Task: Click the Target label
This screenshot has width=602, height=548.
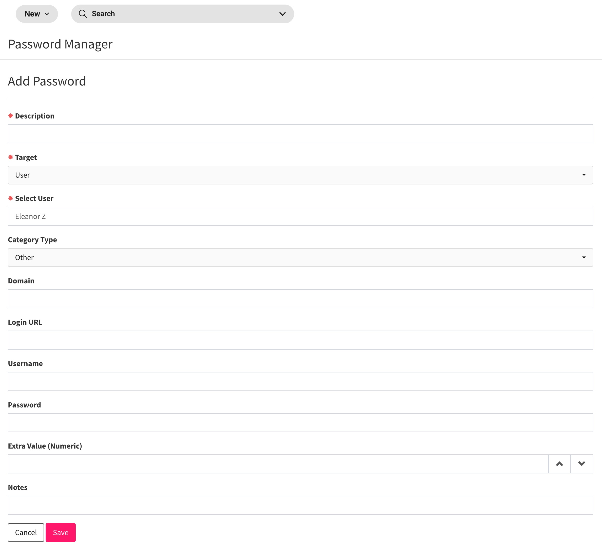Action: 26,158
